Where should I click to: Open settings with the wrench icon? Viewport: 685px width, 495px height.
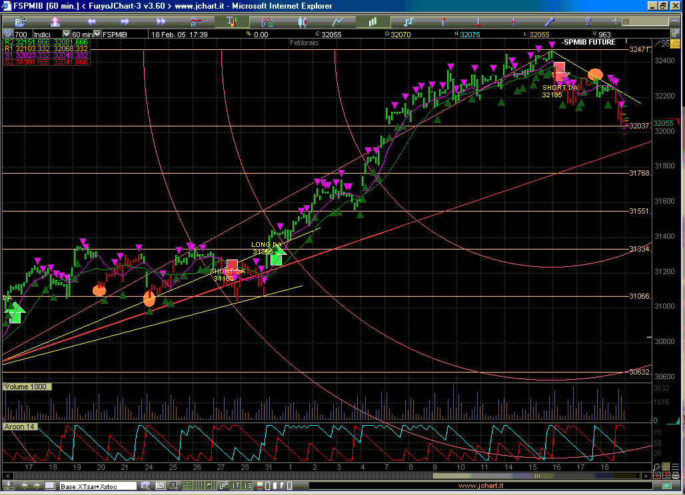click(x=552, y=21)
